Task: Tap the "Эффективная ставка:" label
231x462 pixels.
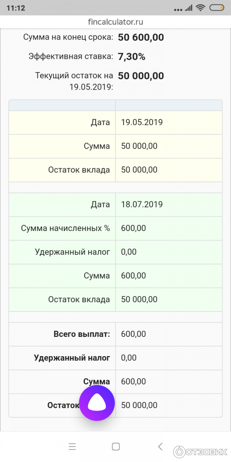Action: coord(71,57)
